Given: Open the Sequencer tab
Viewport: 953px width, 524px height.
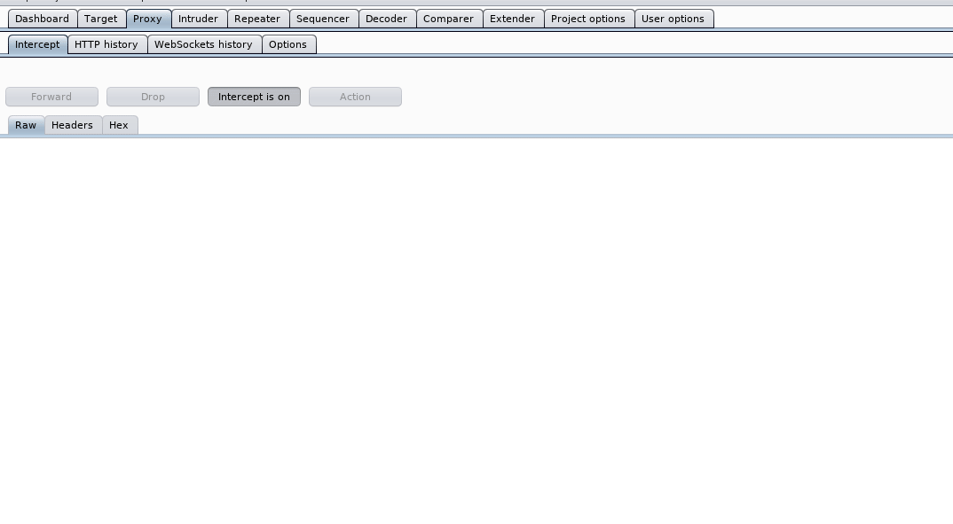Looking at the screenshot, I should pos(323,19).
